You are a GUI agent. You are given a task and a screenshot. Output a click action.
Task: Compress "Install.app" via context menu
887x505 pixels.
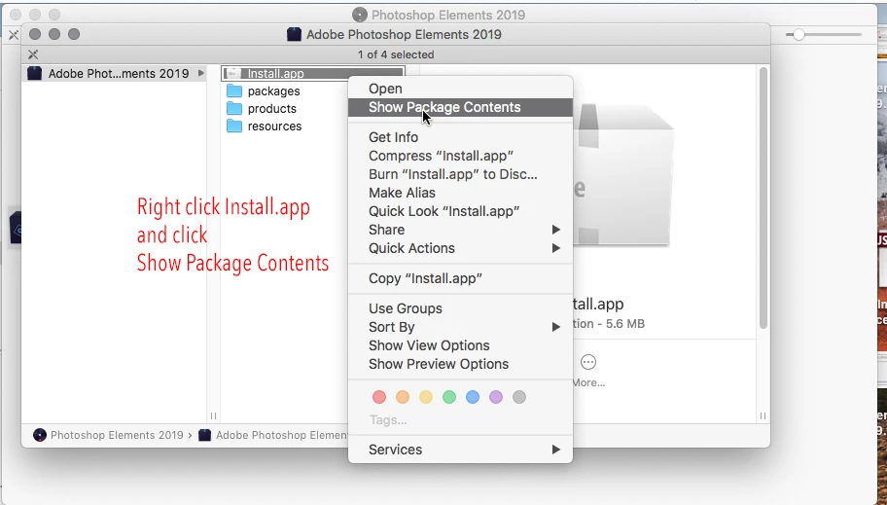[460, 156]
